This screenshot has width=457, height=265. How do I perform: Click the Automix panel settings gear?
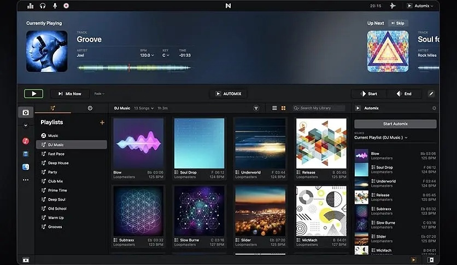pyautogui.click(x=434, y=108)
